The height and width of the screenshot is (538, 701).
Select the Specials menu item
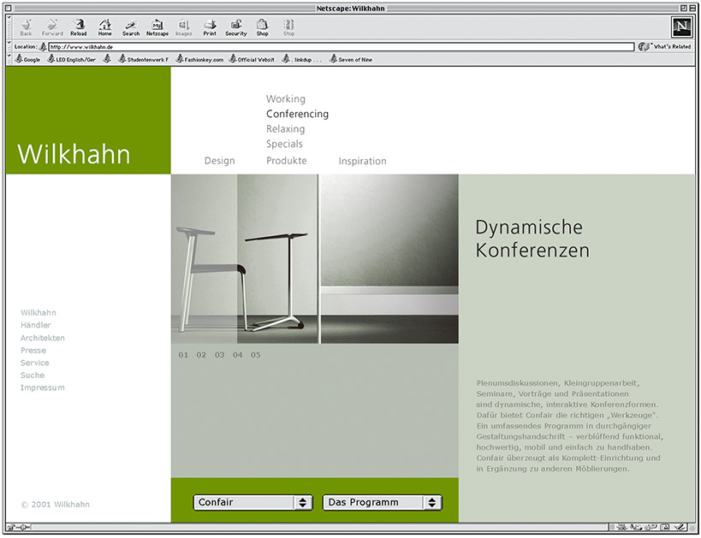point(284,144)
